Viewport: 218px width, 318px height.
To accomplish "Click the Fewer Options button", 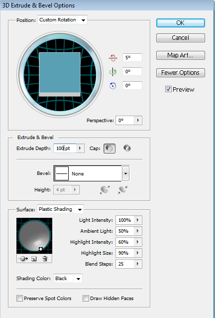I will [x=181, y=73].
